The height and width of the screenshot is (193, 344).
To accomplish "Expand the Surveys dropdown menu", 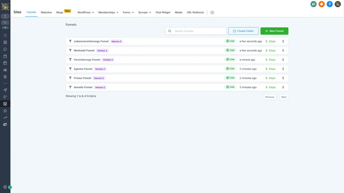I will 144,12.
